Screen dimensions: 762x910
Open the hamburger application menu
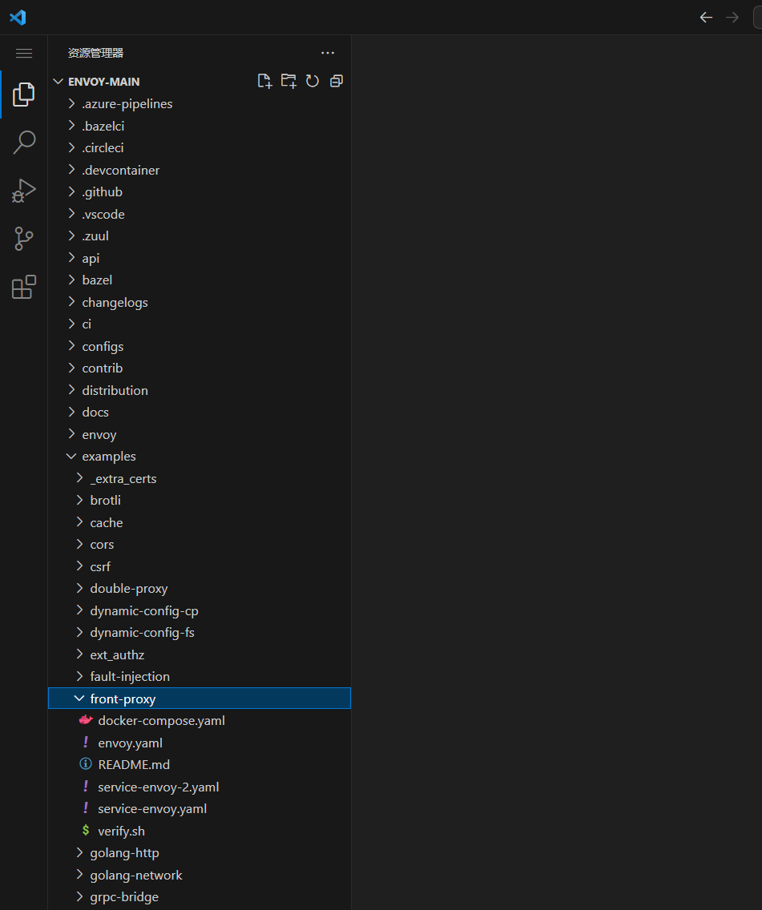[x=24, y=54]
